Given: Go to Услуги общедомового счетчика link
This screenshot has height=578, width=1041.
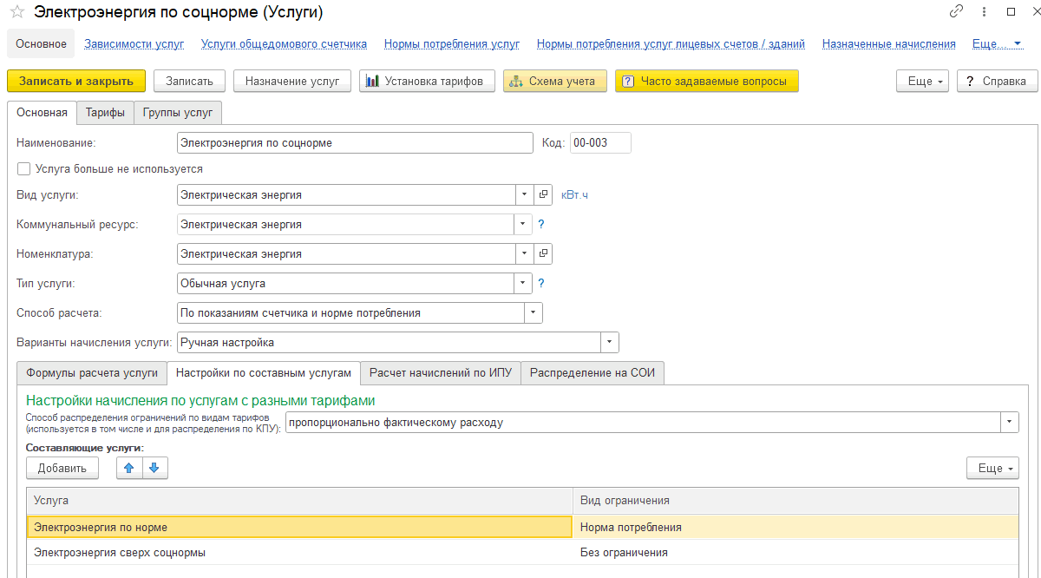Looking at the screenshot, I should point(284,44).
